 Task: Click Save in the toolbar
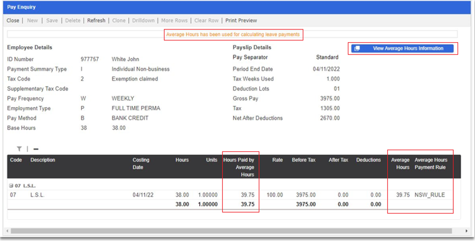click(x=52, y=20)
